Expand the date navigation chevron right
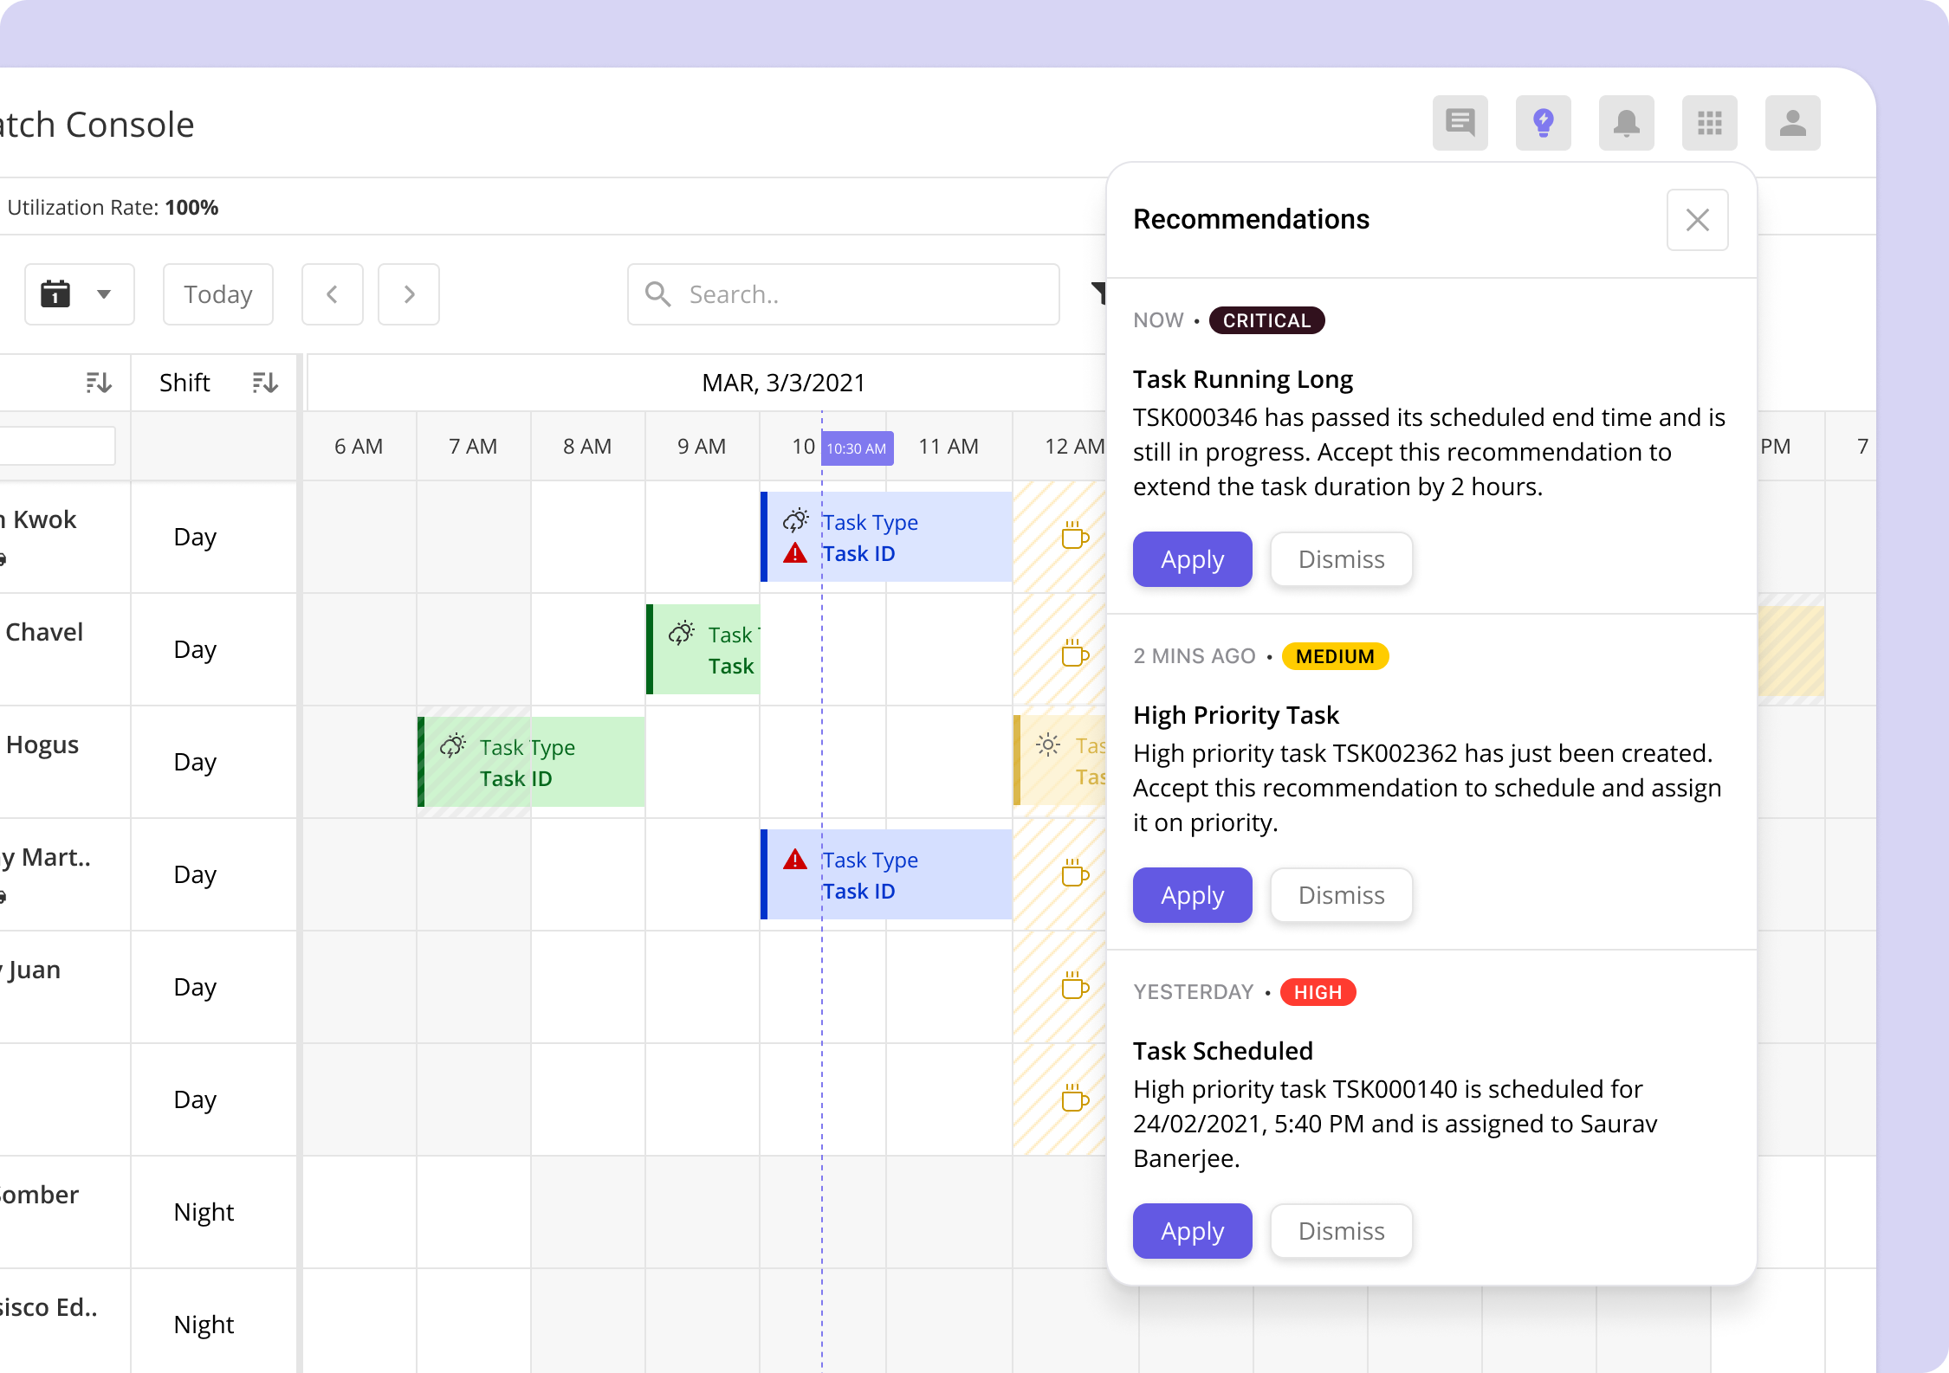The image size is (1949, 1373). (409, 293)
